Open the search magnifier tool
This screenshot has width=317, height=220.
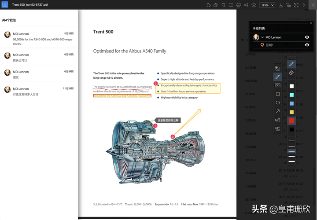coord(223,5)
